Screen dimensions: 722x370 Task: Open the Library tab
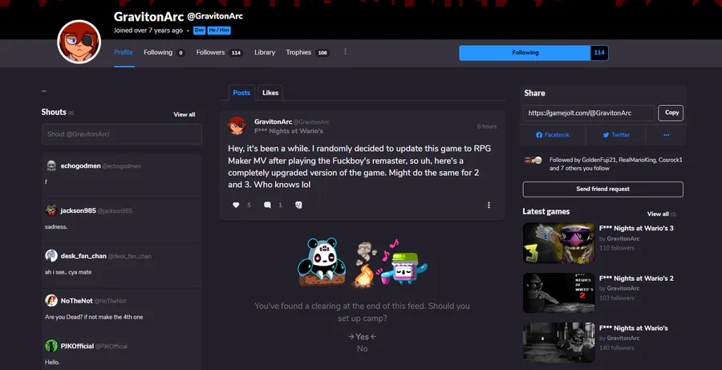point(265,52)
